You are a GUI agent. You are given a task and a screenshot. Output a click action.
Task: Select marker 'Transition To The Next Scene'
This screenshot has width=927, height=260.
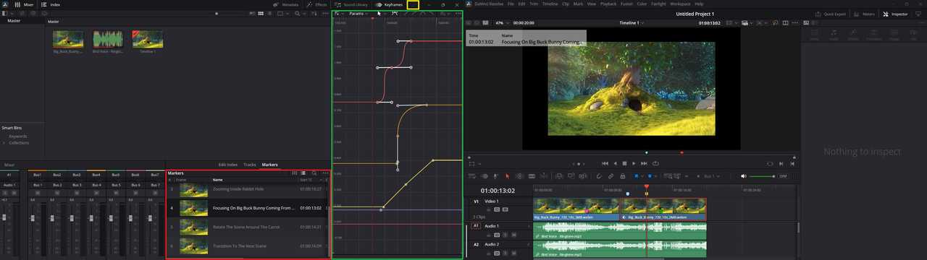(248, 246)
